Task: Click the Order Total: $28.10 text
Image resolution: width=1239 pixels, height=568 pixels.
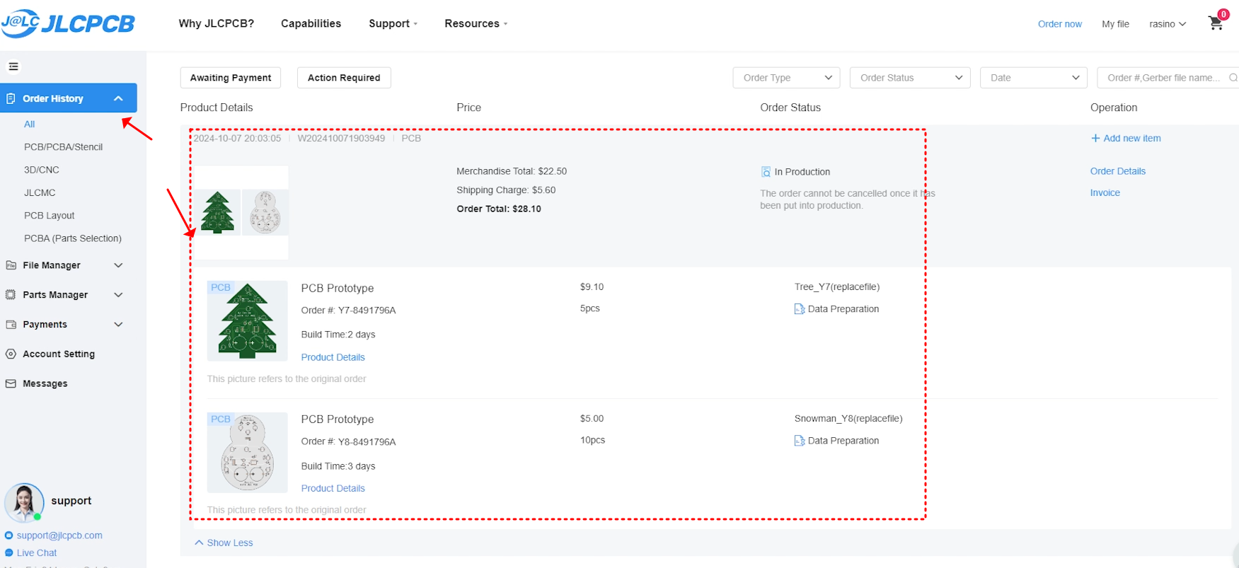Action: 499,209
